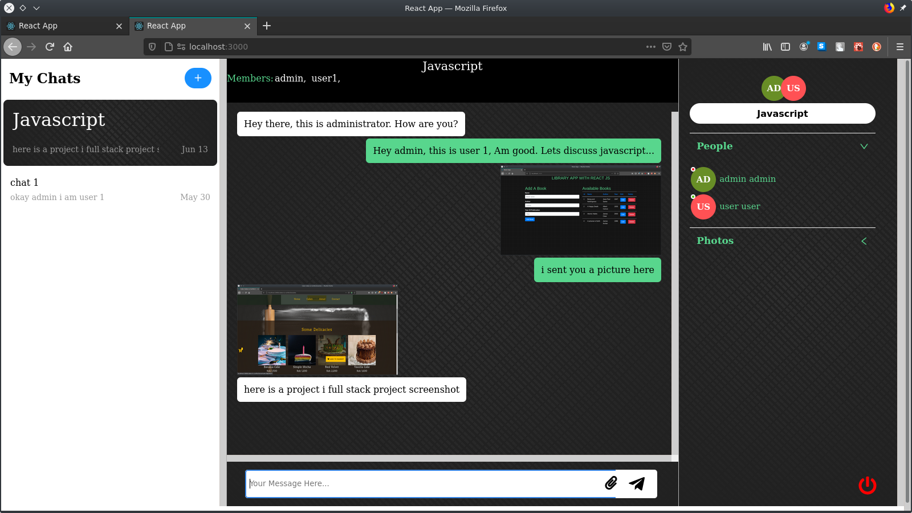
Task: Click the Save to Pocket icon
Action: pos(667,47)
